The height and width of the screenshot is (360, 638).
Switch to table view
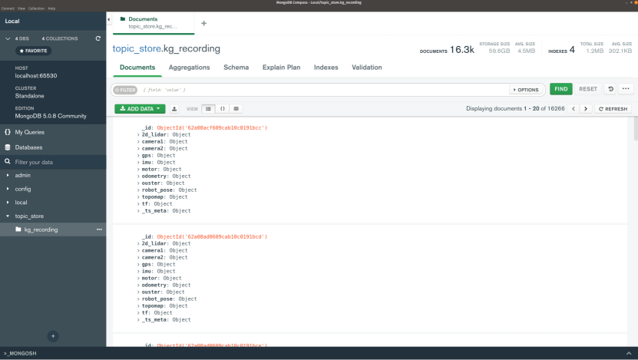(236, 109)
